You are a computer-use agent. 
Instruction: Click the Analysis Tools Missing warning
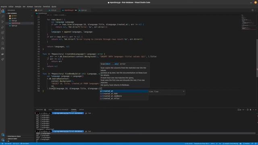pos(230,144)
